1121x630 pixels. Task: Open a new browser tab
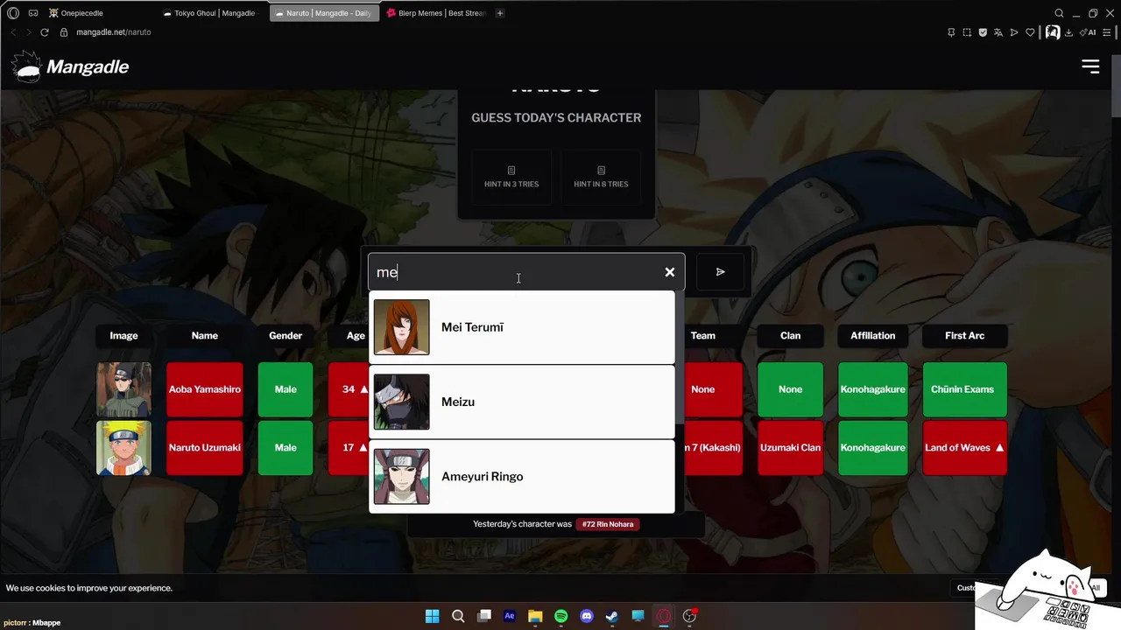point(500,13)
